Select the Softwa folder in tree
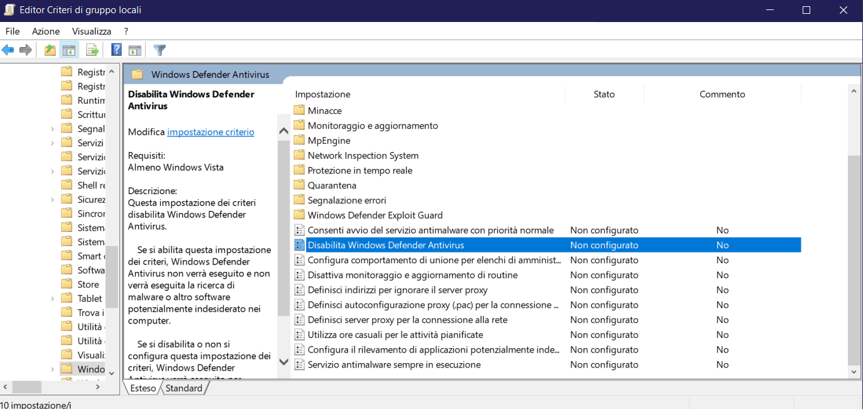This screenshot has width=863, height=409. pos(91,270)
